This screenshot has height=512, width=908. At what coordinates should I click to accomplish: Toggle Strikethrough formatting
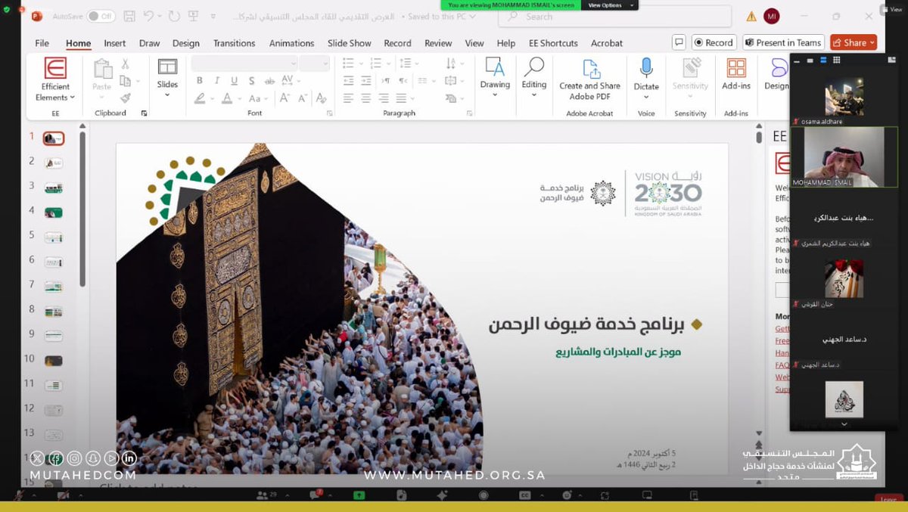point(271,80)
